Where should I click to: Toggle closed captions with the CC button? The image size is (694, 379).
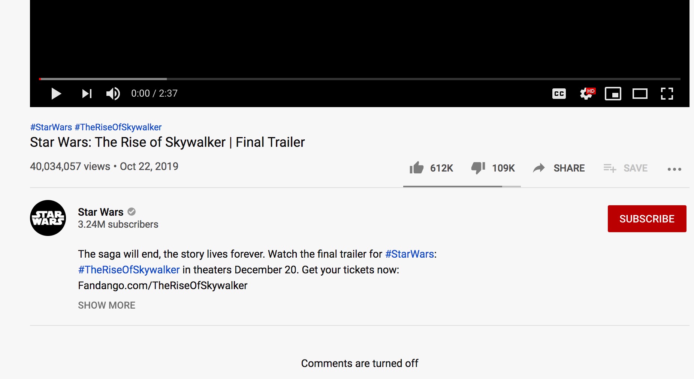[x=559, y=94]
